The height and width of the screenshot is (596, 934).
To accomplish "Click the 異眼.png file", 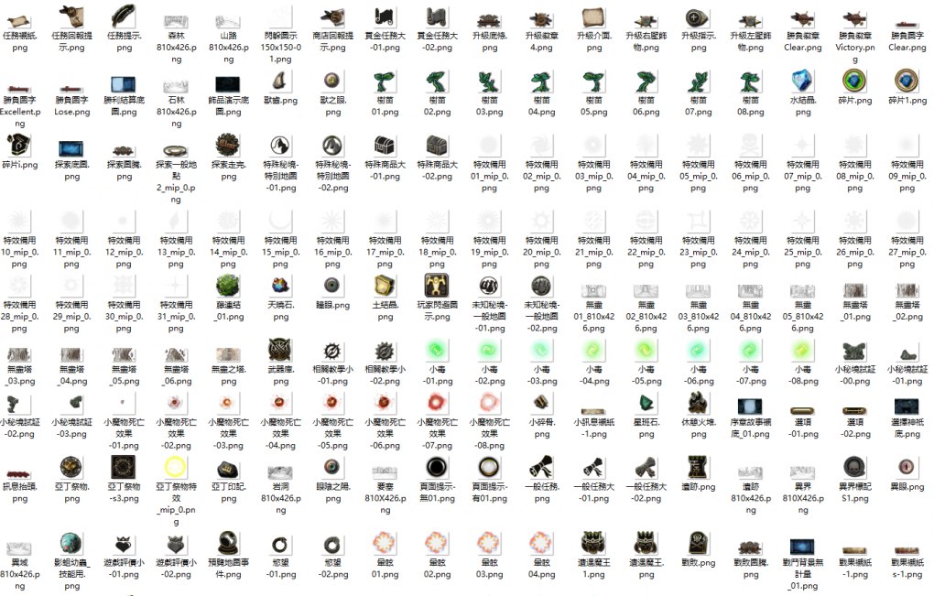I will click(907, 467).
